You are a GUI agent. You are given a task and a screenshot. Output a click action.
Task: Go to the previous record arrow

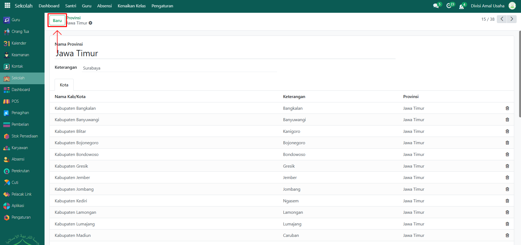(502, 19)
